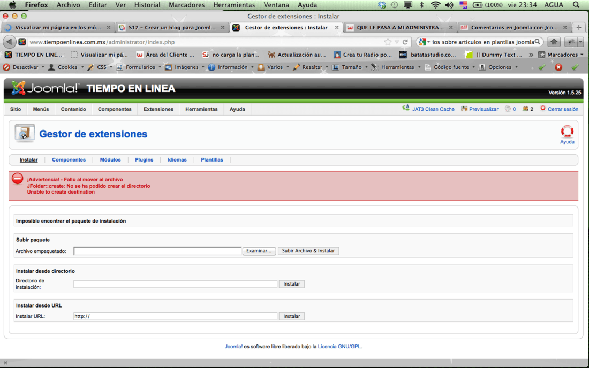The width and height of the screenshot is (589, 368).
Task: Click the Web Developer Desactivar icon
Action: point(6,67)
